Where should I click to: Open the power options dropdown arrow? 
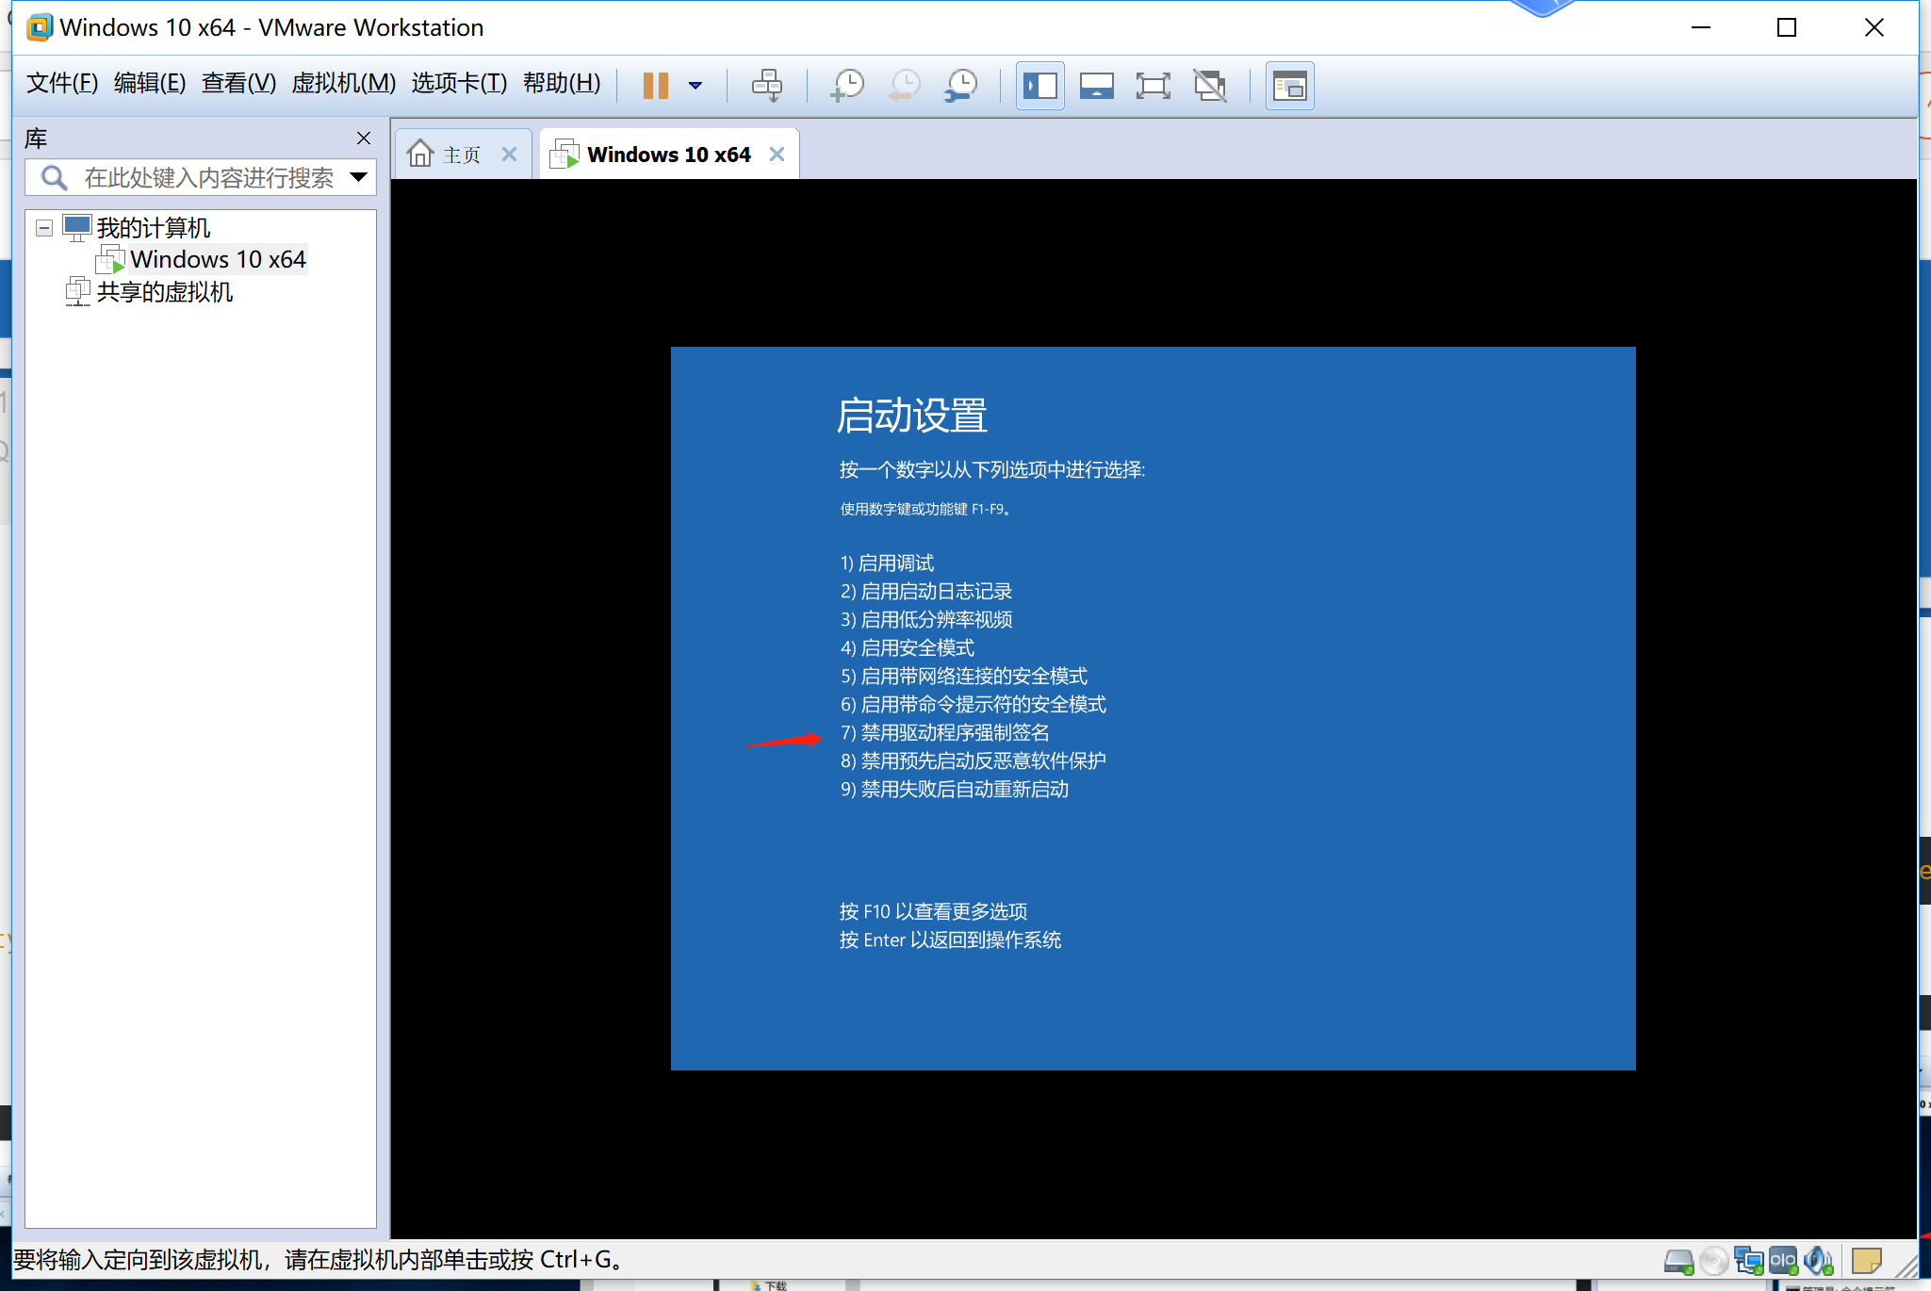(x=695, y=86)
